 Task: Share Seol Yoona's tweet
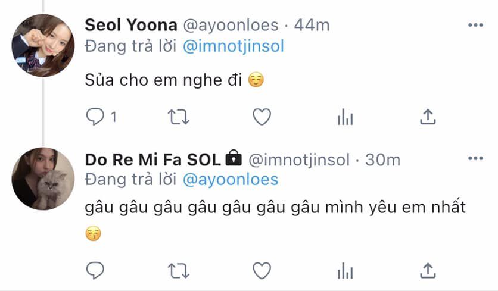[428, 117]
